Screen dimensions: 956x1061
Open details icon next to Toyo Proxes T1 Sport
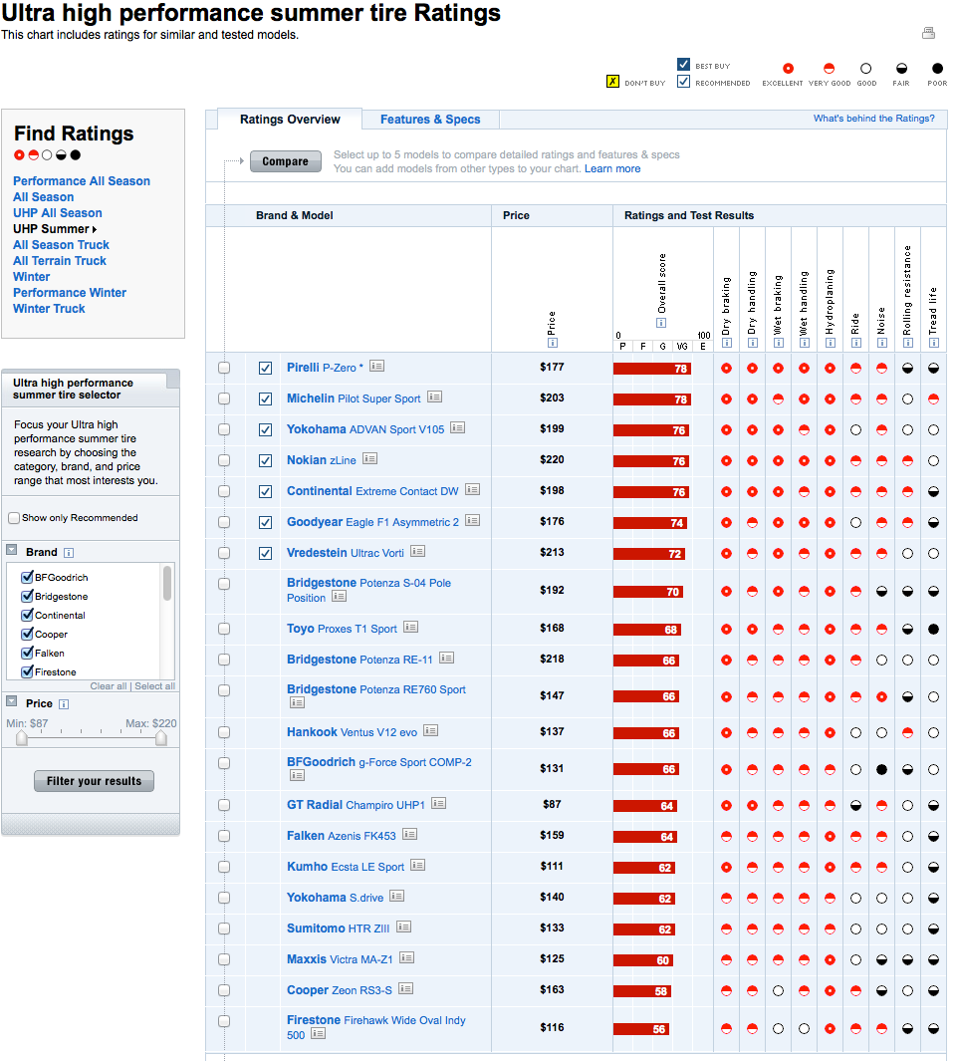pyautogui.click(x=410, y=628)
